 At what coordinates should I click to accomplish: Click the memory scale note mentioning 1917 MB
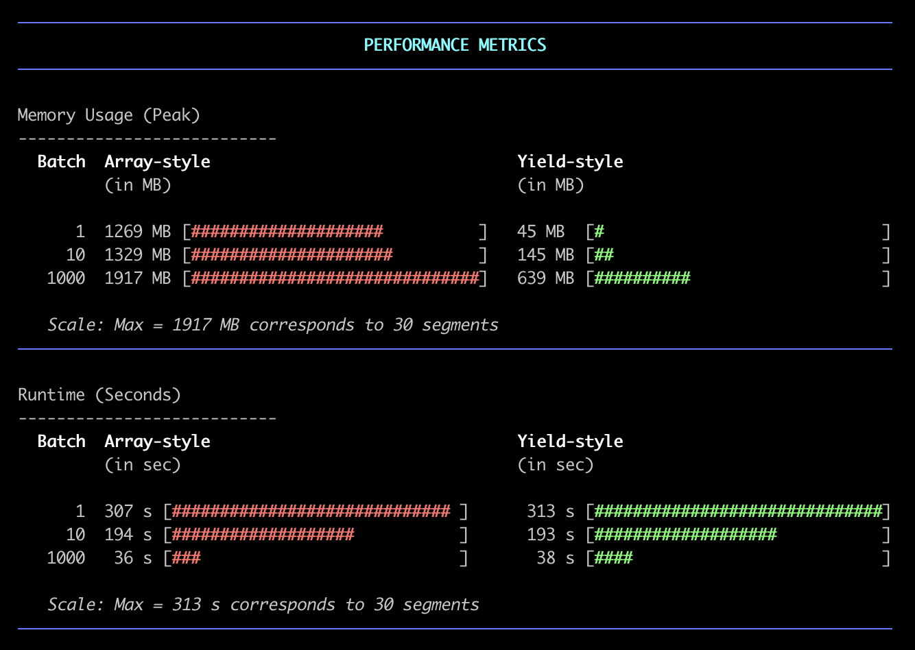point(273,325)
